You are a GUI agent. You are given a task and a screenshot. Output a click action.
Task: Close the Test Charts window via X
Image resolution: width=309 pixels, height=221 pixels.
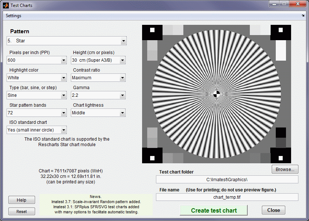298,4
